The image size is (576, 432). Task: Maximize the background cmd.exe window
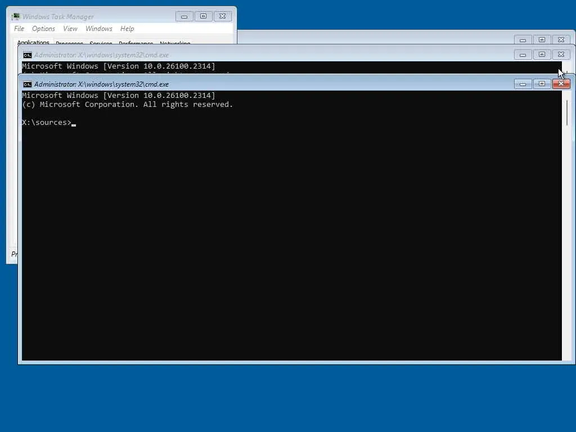coord(542,55)
